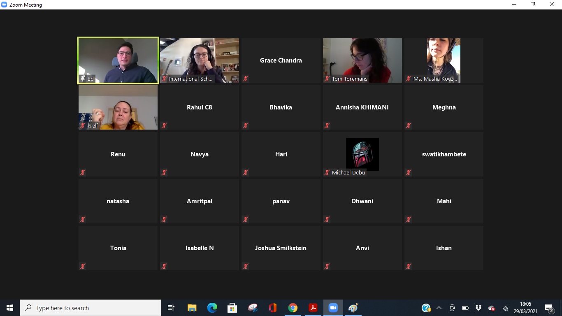This screenshot has width=562, height=316.
Task: Click the Dropbox tray icon
Action: click(478, 308)
